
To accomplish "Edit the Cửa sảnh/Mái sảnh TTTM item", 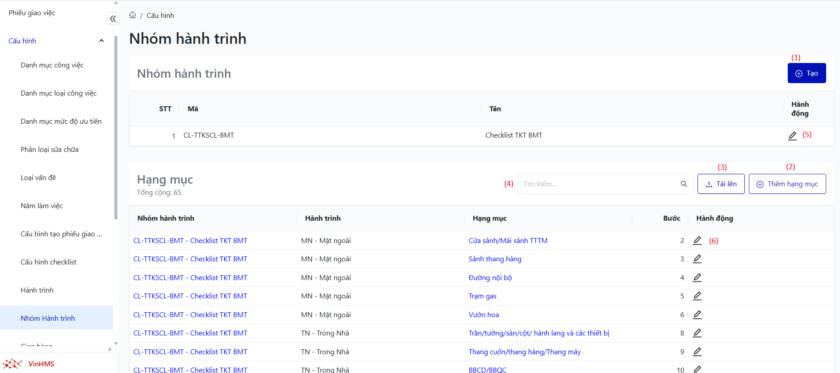I will click(697, 241).
